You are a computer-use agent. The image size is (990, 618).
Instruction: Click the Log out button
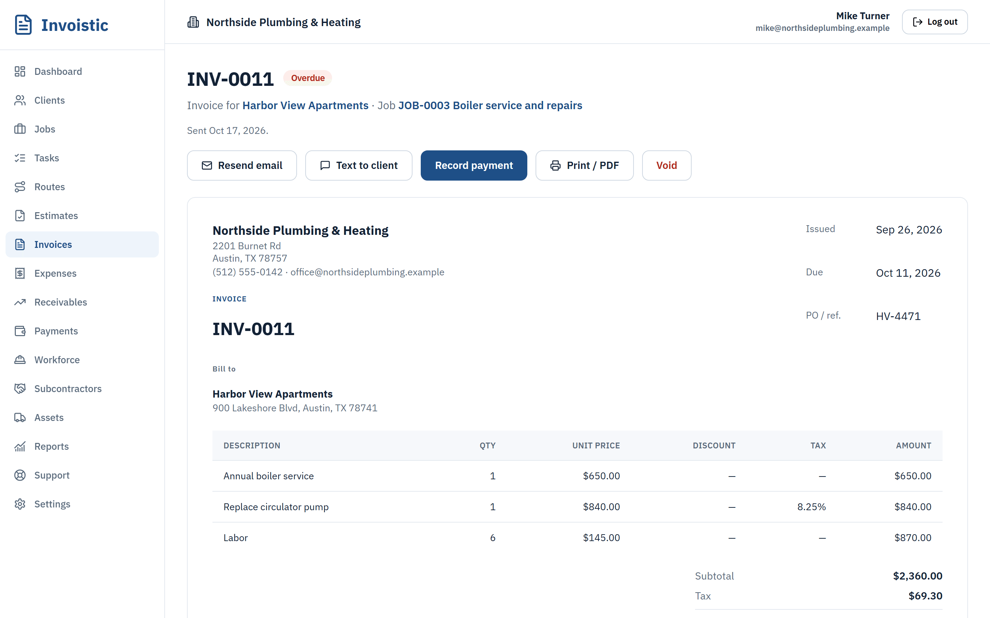tap(935, 22)
